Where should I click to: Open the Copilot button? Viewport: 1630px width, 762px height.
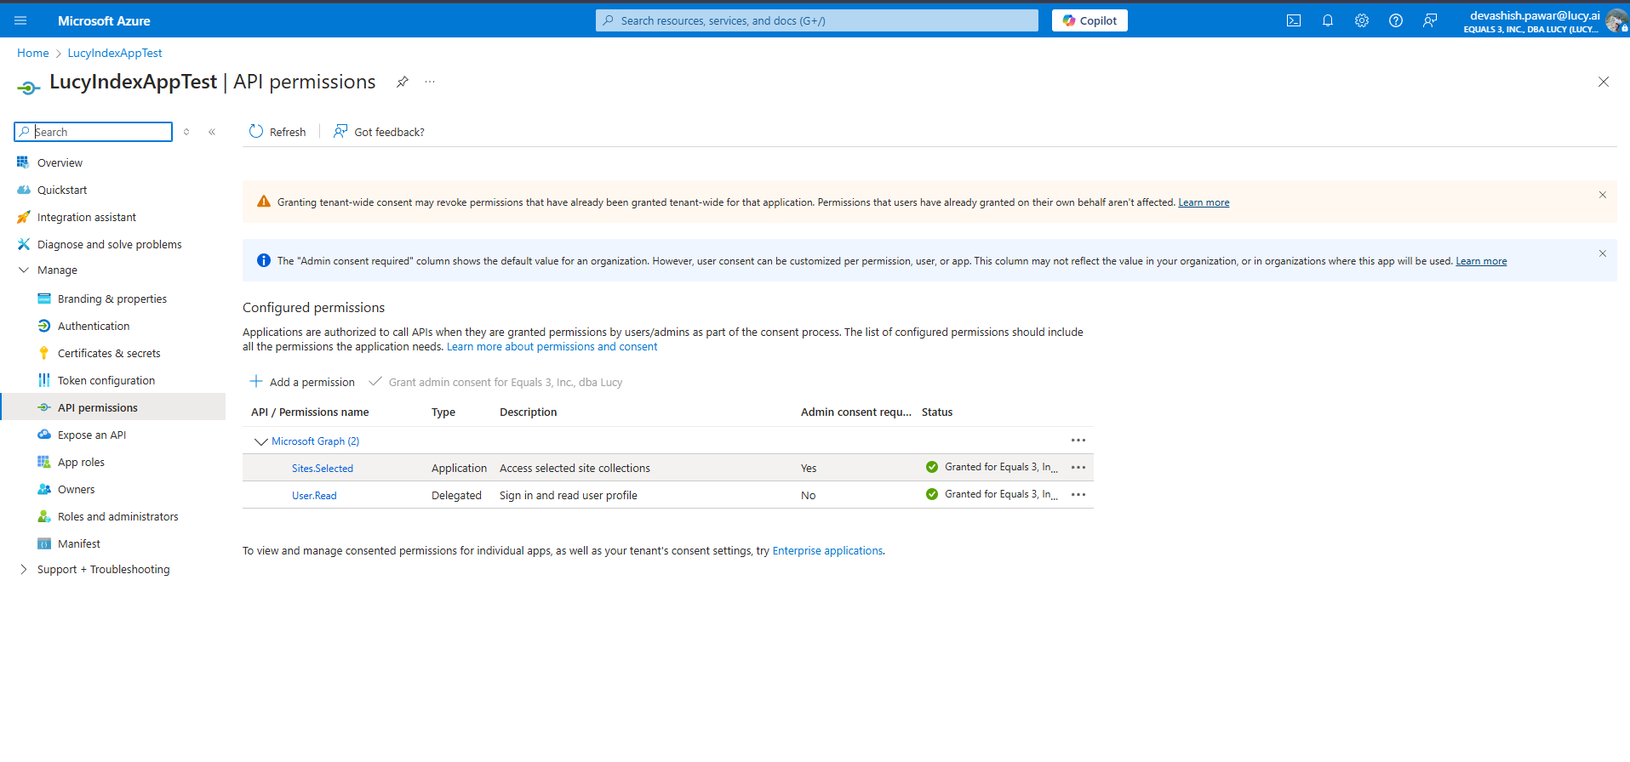pyautogui.click(x=1089, y=20)
